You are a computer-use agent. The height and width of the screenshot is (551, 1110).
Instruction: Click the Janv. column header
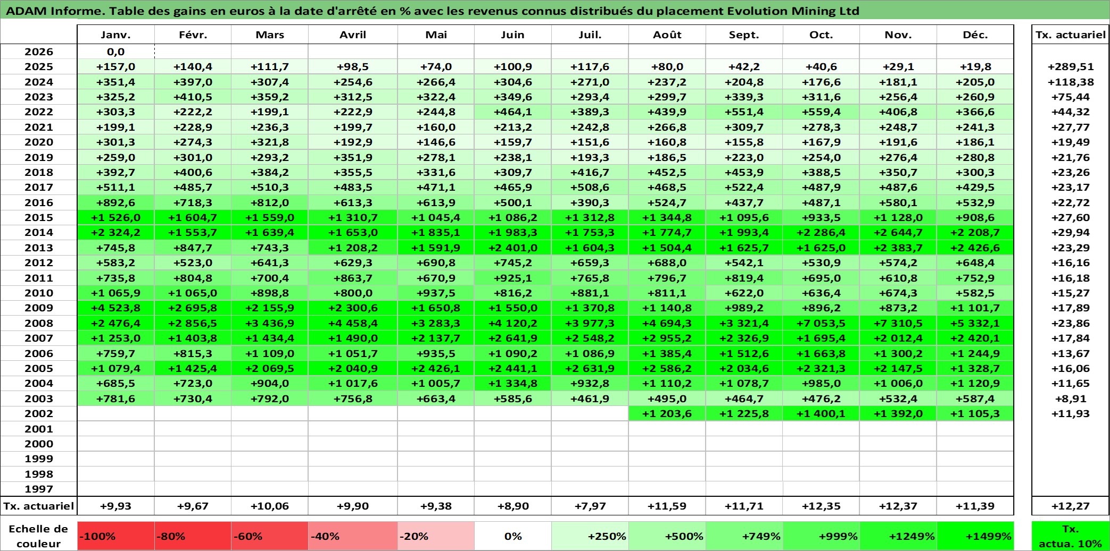[115, 35]
